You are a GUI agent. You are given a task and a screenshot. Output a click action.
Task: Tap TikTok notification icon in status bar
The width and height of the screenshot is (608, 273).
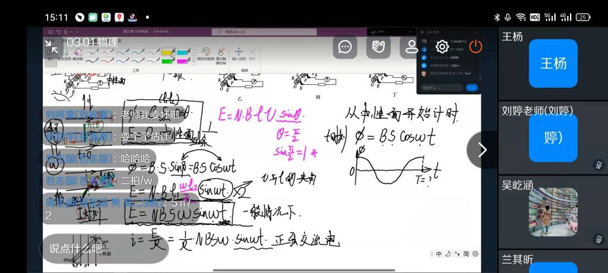tap(132, 17)
